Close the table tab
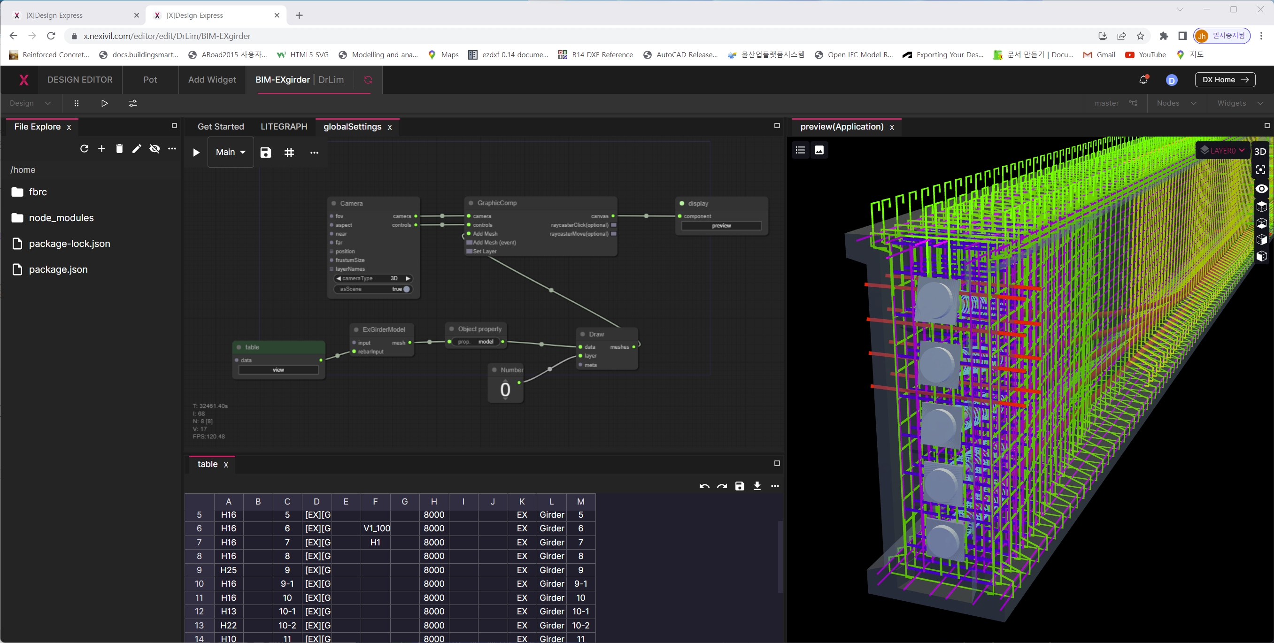The width and height of the screenshot is (1274, 643). [226, 465]
